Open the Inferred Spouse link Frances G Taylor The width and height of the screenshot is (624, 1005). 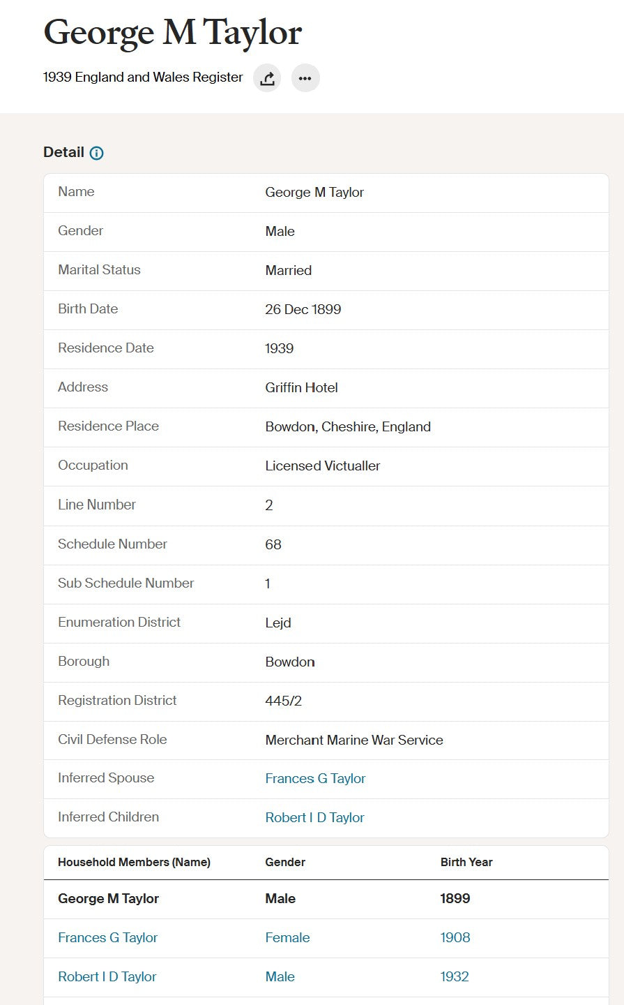(x=315, y=778)
